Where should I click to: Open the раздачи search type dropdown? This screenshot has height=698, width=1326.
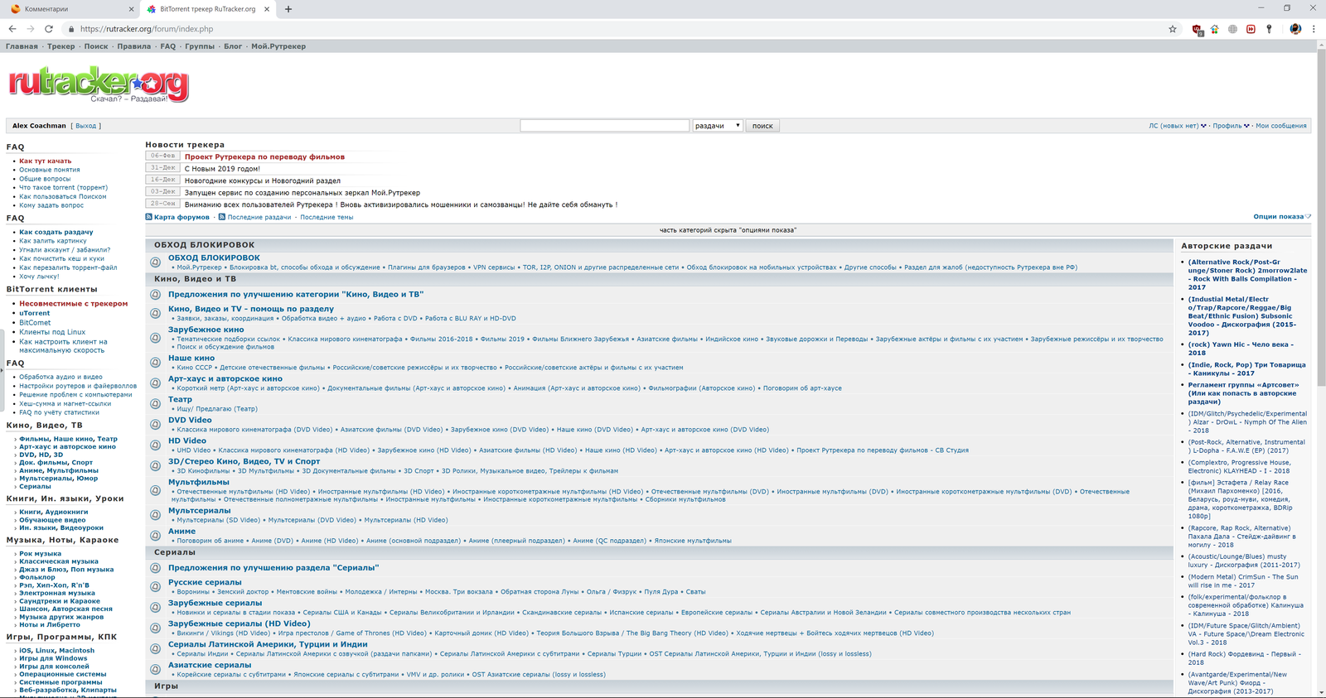717,126
